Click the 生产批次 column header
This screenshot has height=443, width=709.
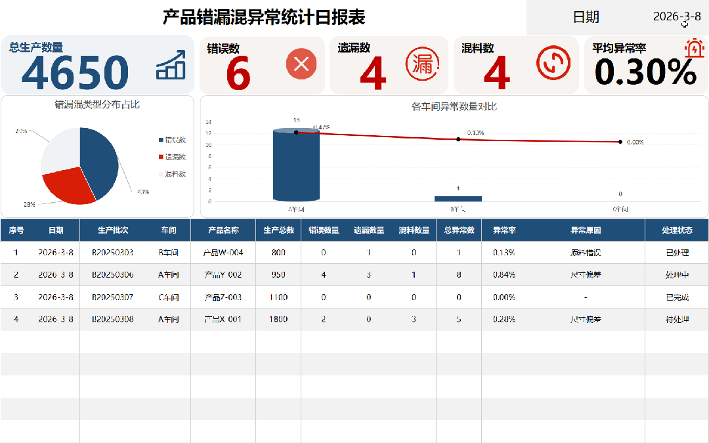click(113, 230)
